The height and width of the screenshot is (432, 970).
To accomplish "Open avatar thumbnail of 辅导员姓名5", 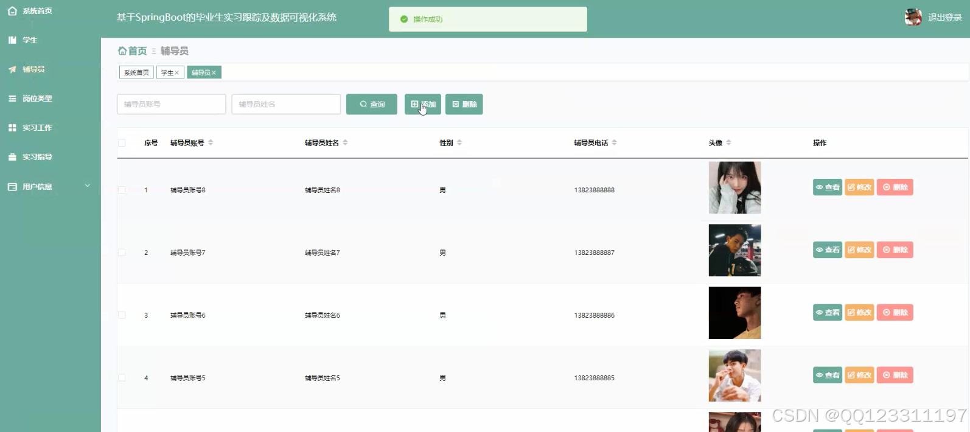I will pyautogui.click(x=734, y=375).
